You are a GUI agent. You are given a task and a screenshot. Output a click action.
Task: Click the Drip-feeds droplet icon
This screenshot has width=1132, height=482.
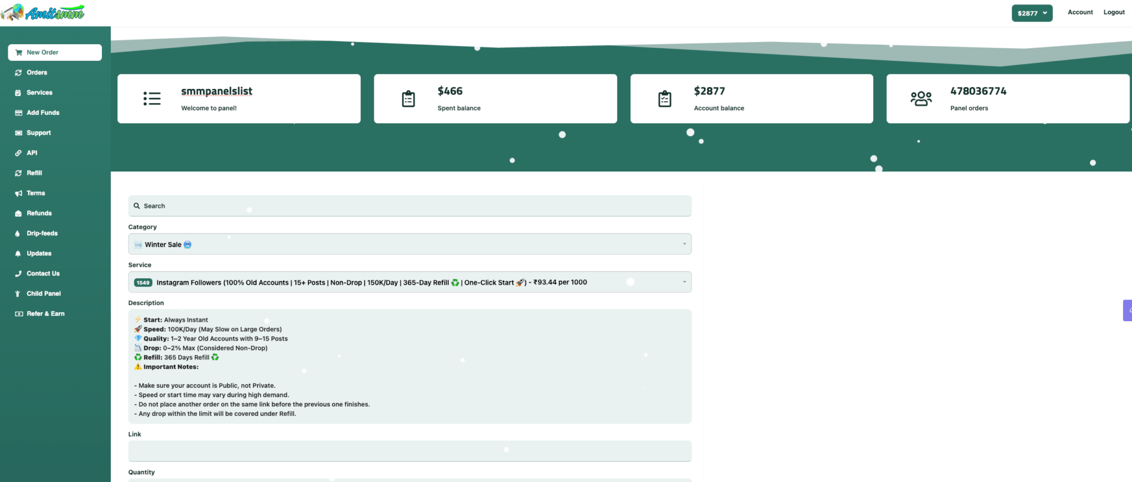tap(18, 234)
